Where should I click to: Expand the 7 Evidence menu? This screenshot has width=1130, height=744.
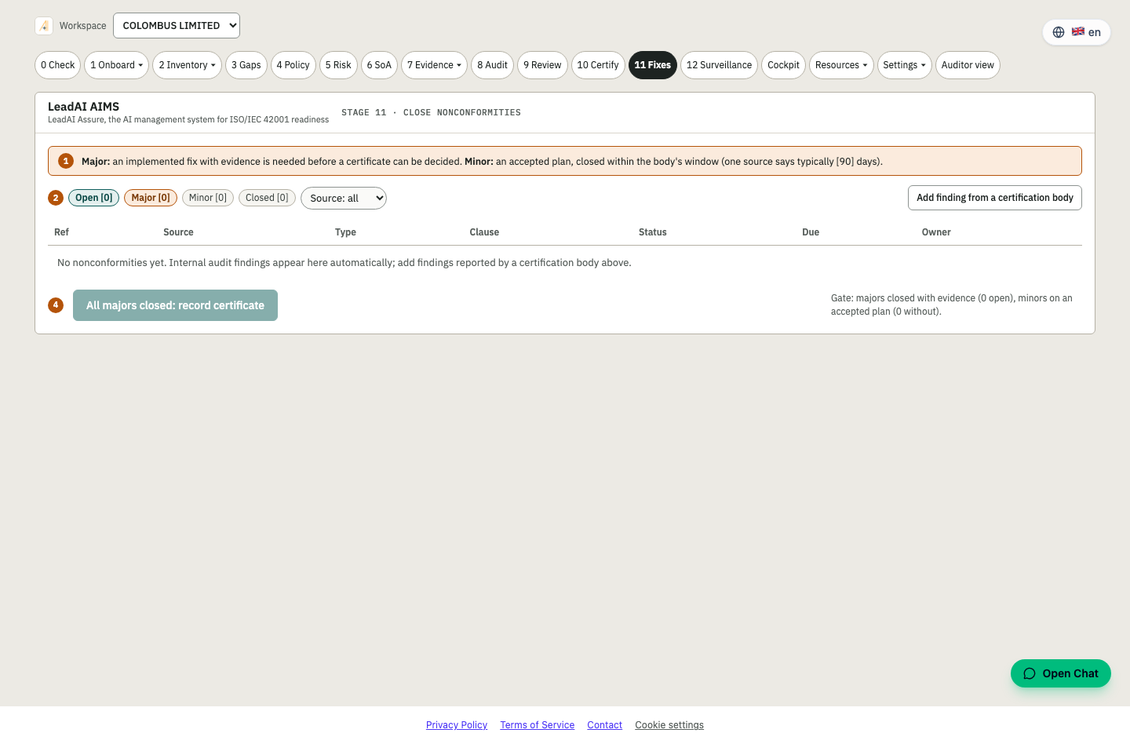(x=434, y=65)
